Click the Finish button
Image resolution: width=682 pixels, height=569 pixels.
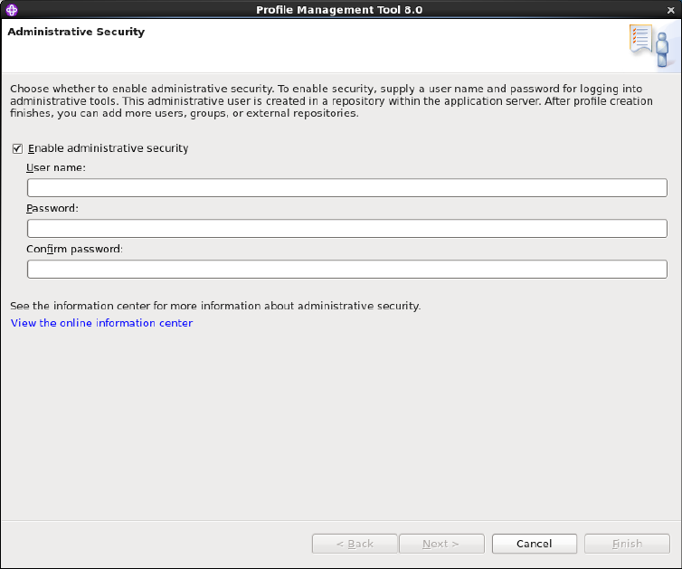(x=627, y=544)
